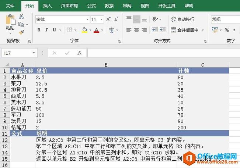Open paste options dropdown arrow
The height and width of the screenshot is (168, 240).
(11, 33)
